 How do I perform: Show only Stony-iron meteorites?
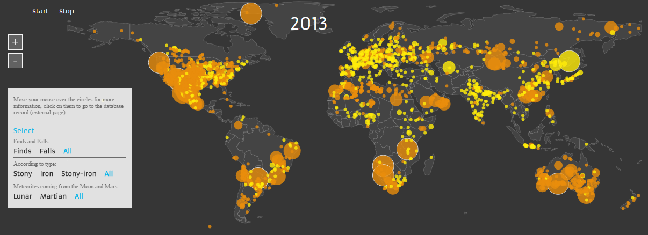pyautogui.click(x=79, y=174)
